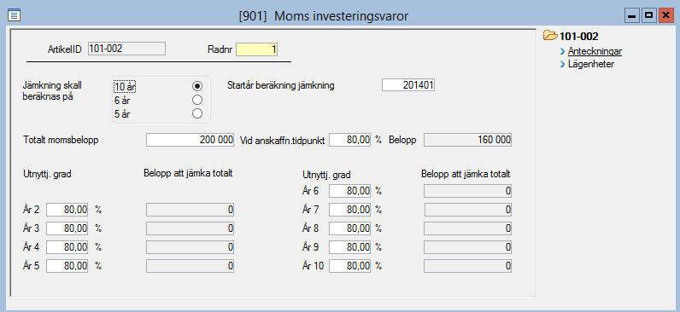Click År 3 belopp att jämka field
This screenshot has height=312, width=680.
pos(191,228)
